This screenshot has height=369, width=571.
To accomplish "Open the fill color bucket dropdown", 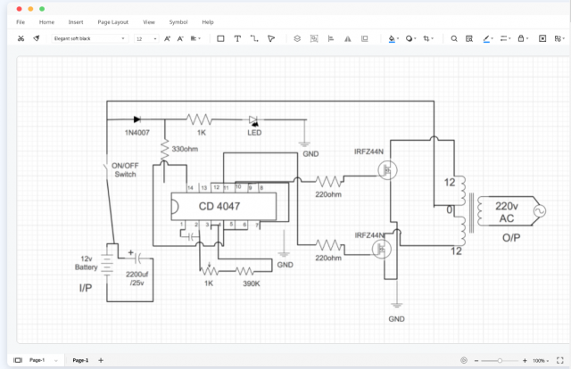I will [x=393, y=38].
